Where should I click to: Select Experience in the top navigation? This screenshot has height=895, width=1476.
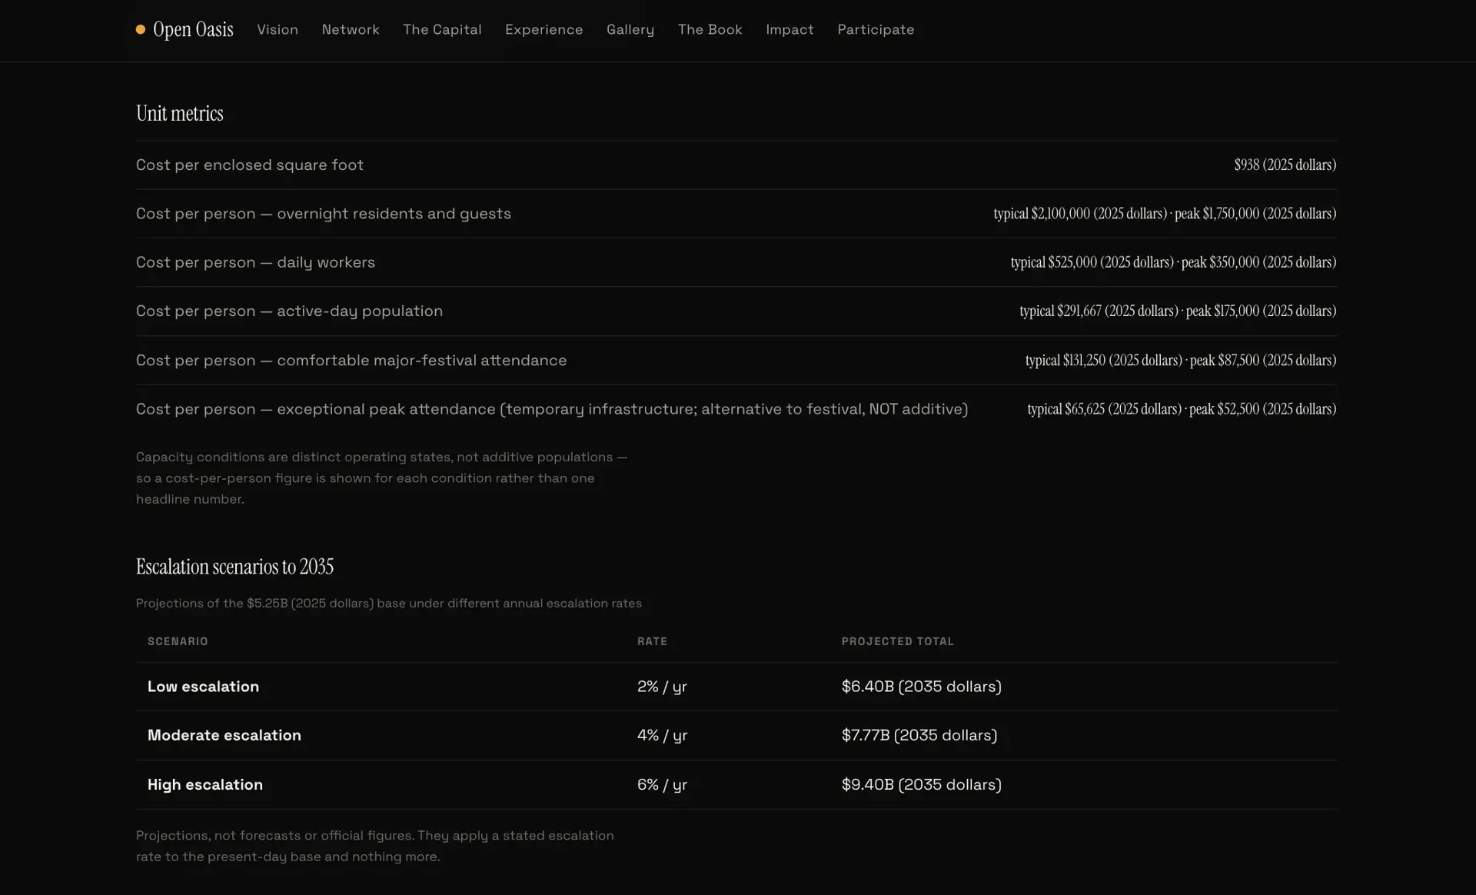tap(544, 29)
